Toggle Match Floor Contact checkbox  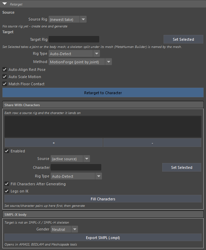pos(5,84)
